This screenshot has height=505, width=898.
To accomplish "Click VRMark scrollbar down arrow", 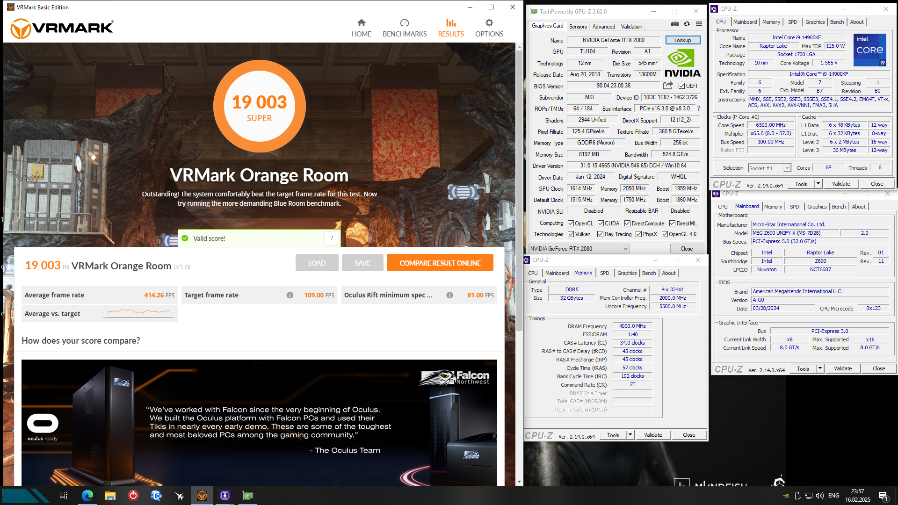I will pyautogui.click(x=519, y=482).
